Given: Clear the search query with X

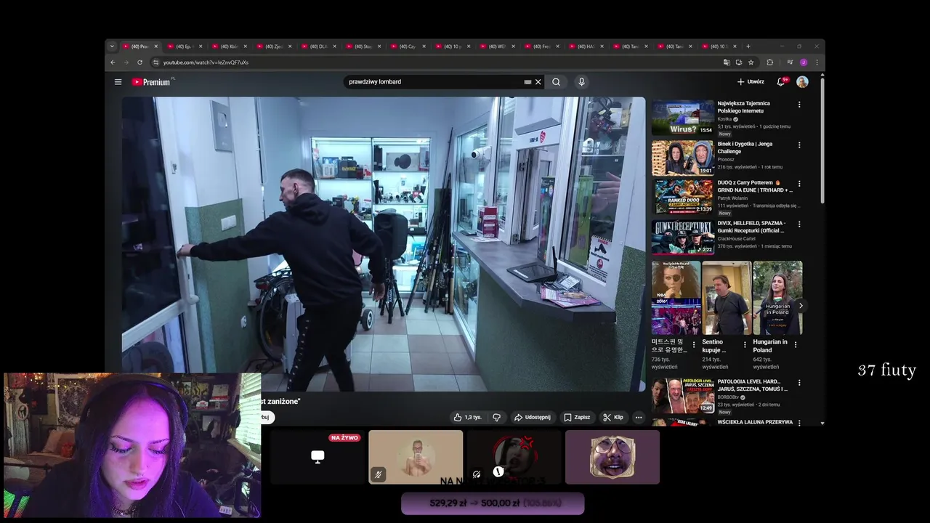Looking at the screenshot, I should [538, 82].
